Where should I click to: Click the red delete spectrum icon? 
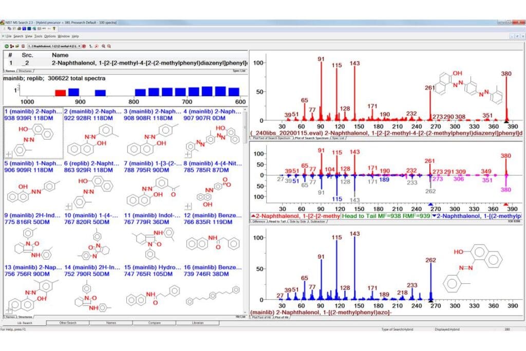(84, 46)
